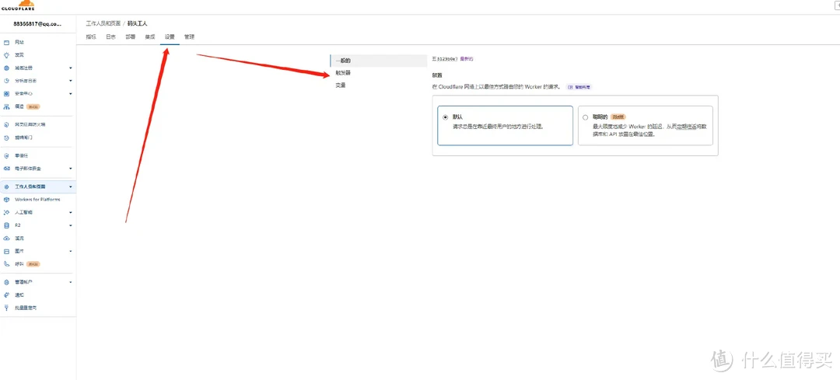
Task: Select the 聪明的 (Smart) placement radio button
Action: [x=585, y=117]
